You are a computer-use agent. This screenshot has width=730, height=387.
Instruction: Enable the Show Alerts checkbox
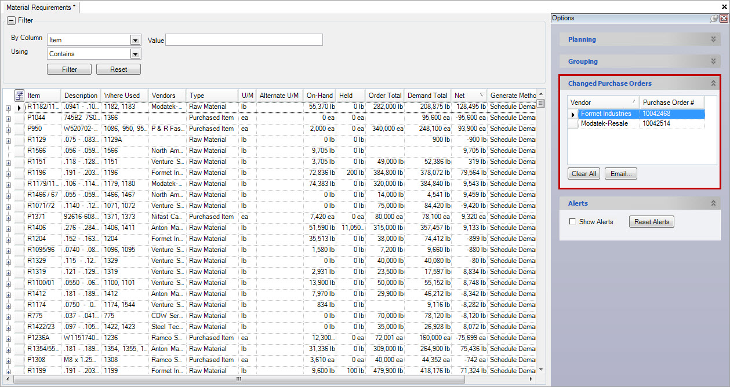573,222
